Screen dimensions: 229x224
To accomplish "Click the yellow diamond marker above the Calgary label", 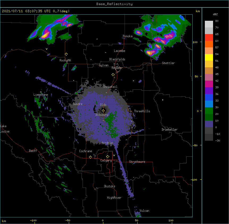I will pos(108,157).
